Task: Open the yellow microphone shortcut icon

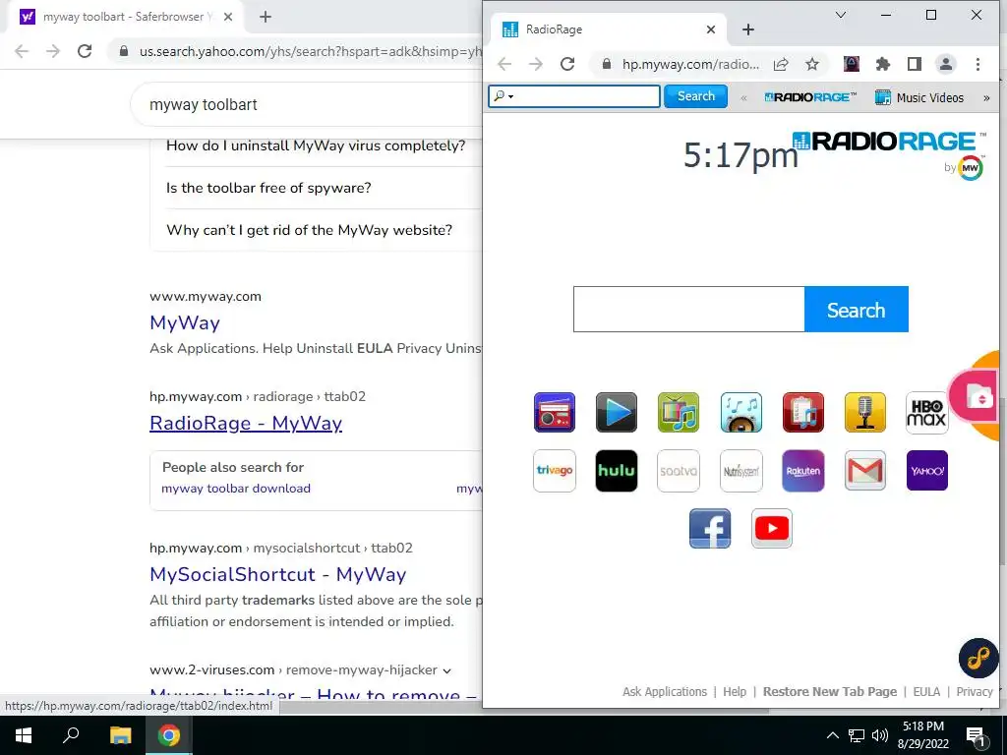Action: tap(865, 412)
